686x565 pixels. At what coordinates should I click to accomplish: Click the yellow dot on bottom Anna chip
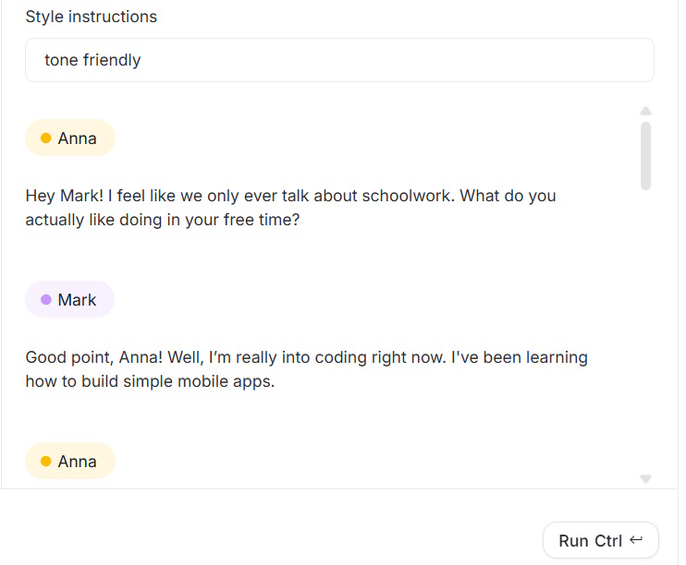[x=45, y=462]
